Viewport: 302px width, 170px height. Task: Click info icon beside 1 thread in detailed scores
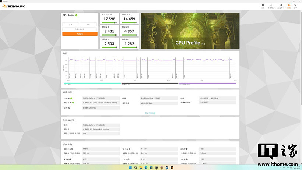(x=187, y=159)
